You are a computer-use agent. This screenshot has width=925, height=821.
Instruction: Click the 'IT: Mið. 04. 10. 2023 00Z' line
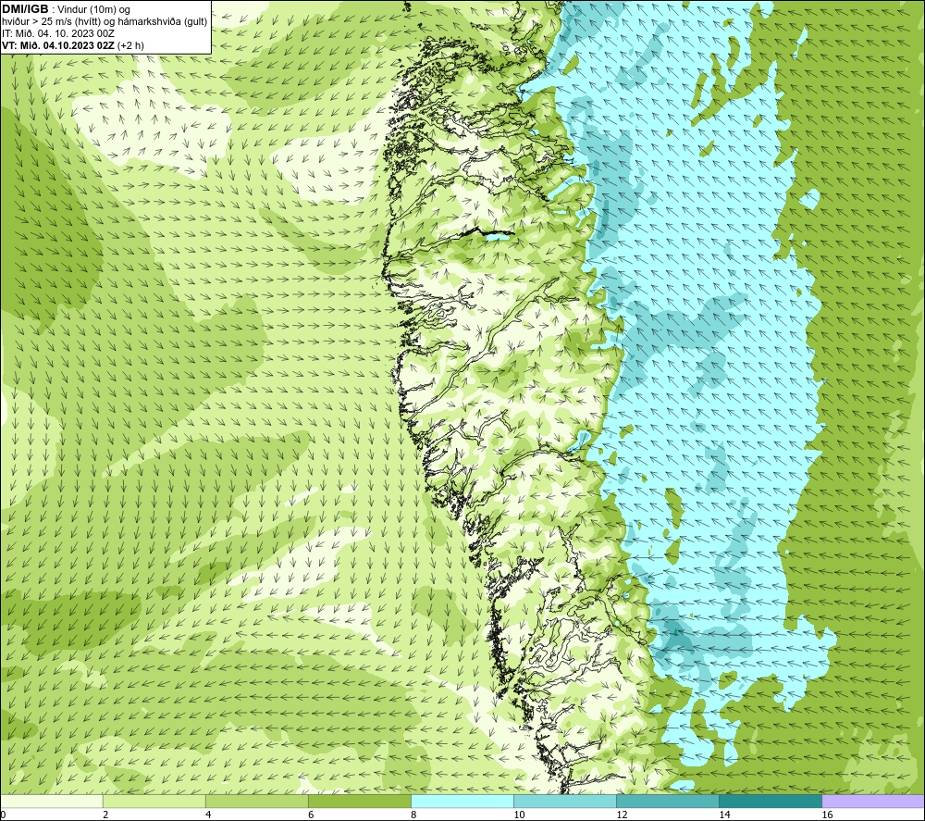(57, 33)
